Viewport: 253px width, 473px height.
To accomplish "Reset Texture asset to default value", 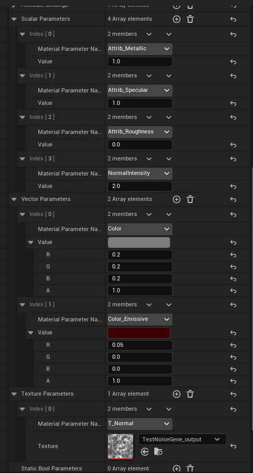I will coord(233,446).
